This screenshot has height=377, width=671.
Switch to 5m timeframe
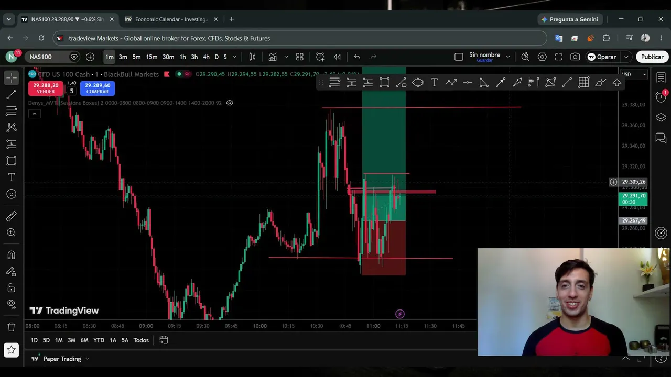[136, 57]
